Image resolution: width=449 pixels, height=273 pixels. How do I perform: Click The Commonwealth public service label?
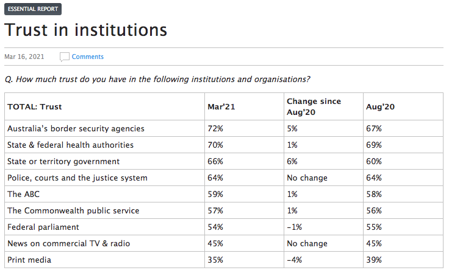[x=73, y=211]
